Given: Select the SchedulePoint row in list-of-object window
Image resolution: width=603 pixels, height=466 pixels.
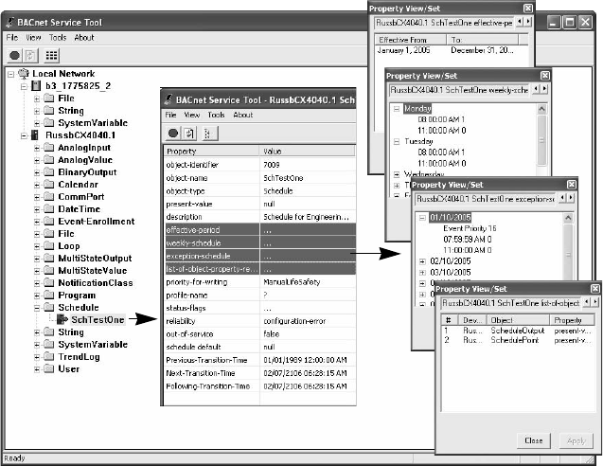Looking at the screenshot, I should point(518,340).
